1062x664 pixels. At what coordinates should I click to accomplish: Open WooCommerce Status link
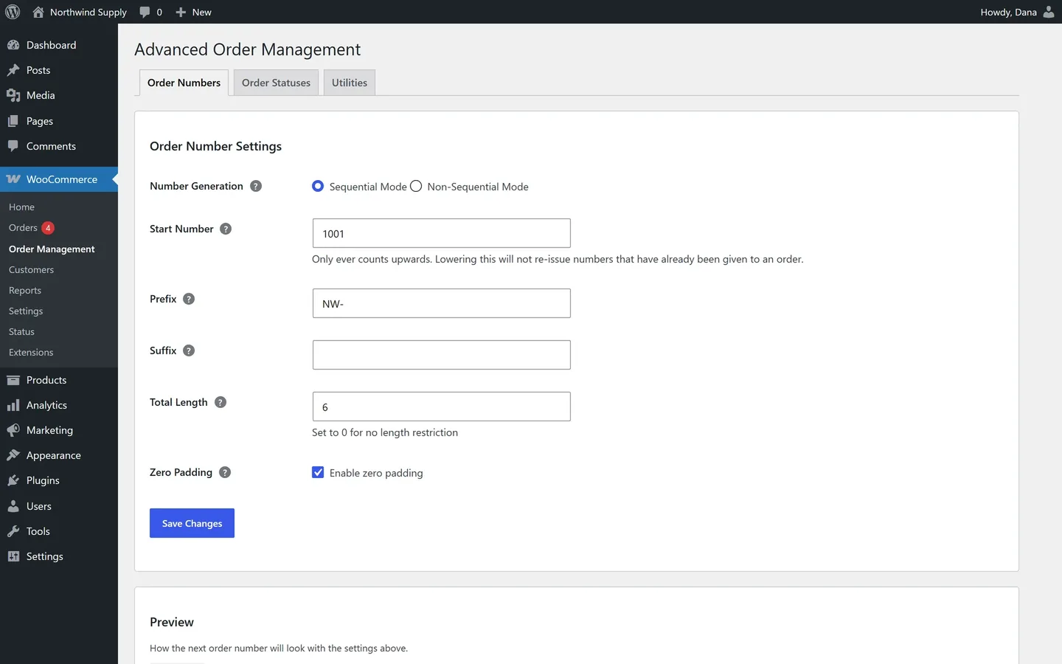pyautogui.click(x=21, y=332)
